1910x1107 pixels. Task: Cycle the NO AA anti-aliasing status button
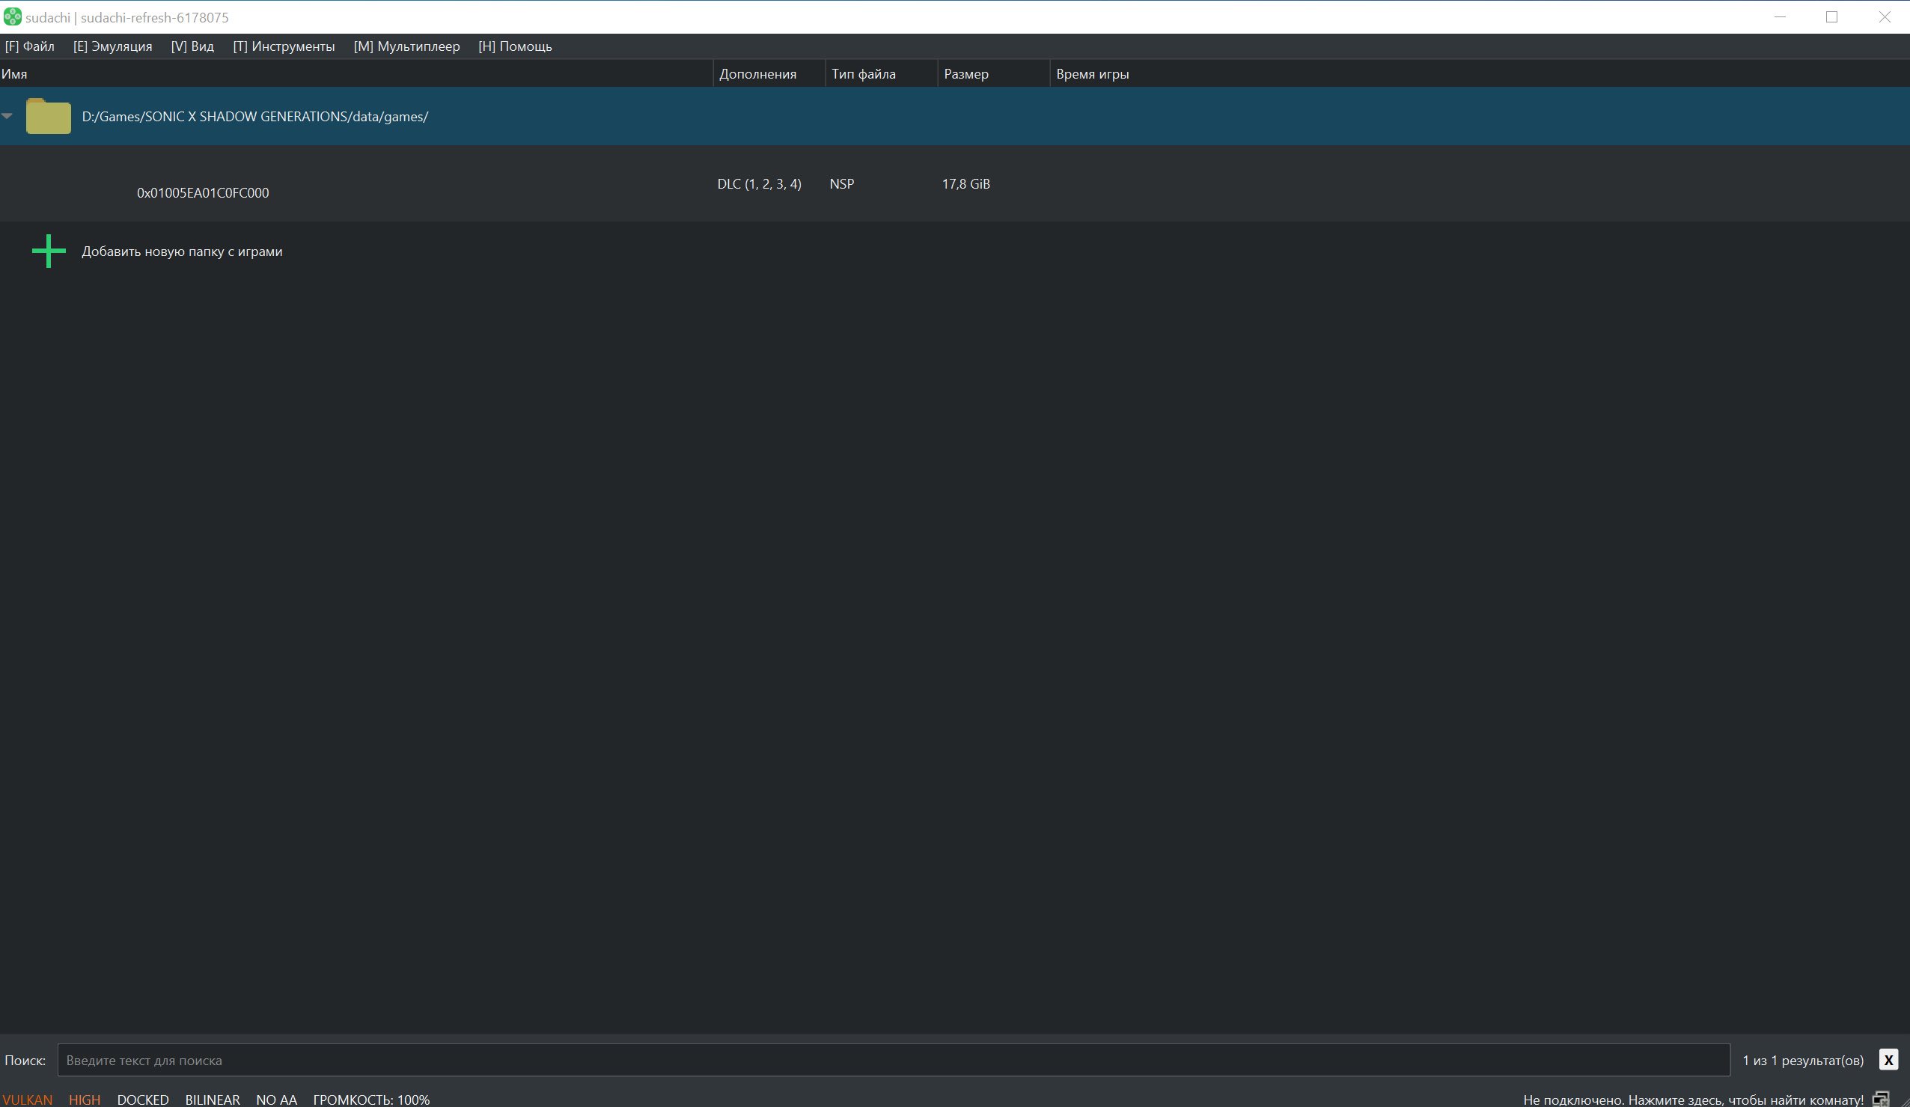[276, 1100]
